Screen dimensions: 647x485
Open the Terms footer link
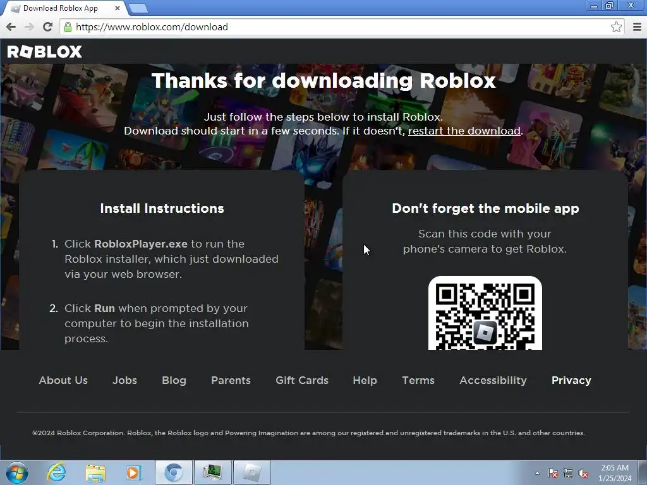coord(418,380)
